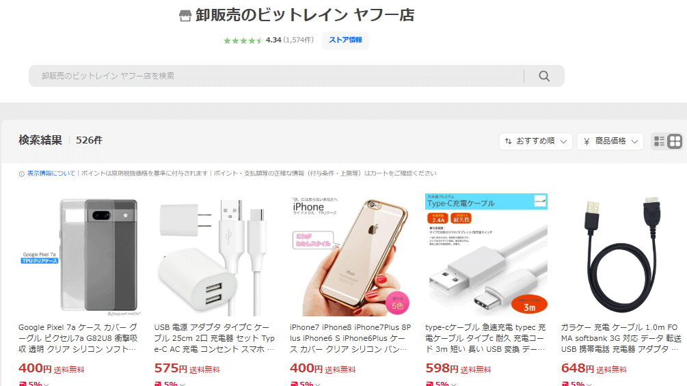Focus the store search input field
Screen dimensions: 687x386
click(276, 76)
